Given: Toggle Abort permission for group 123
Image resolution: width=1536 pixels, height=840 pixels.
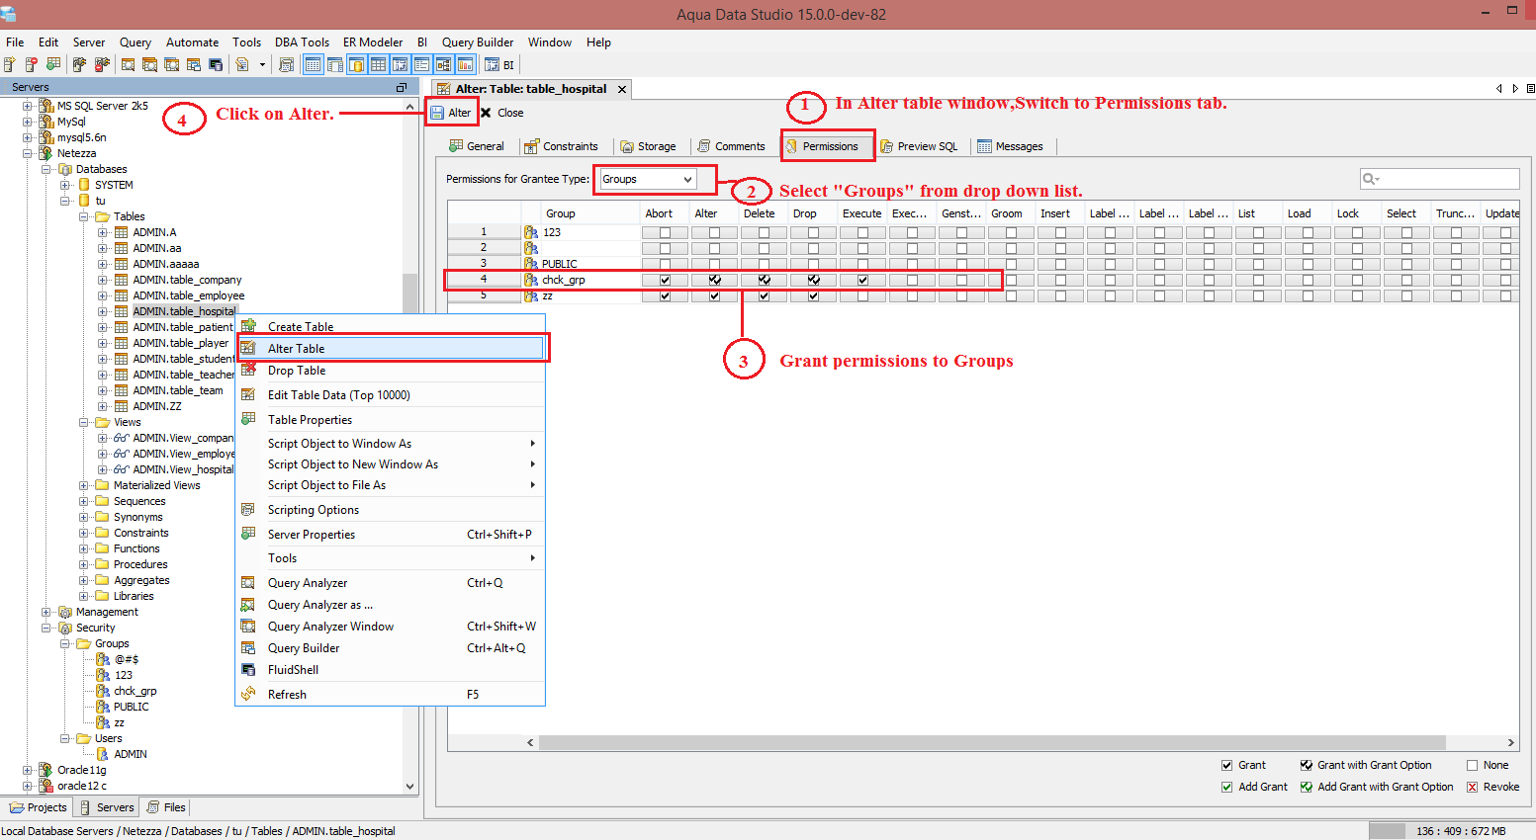Looking at the screenshot, I should click(665, 233).
